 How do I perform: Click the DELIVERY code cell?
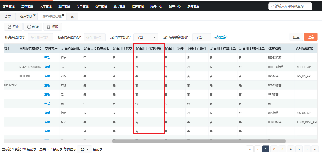click(x=10, y=85)
